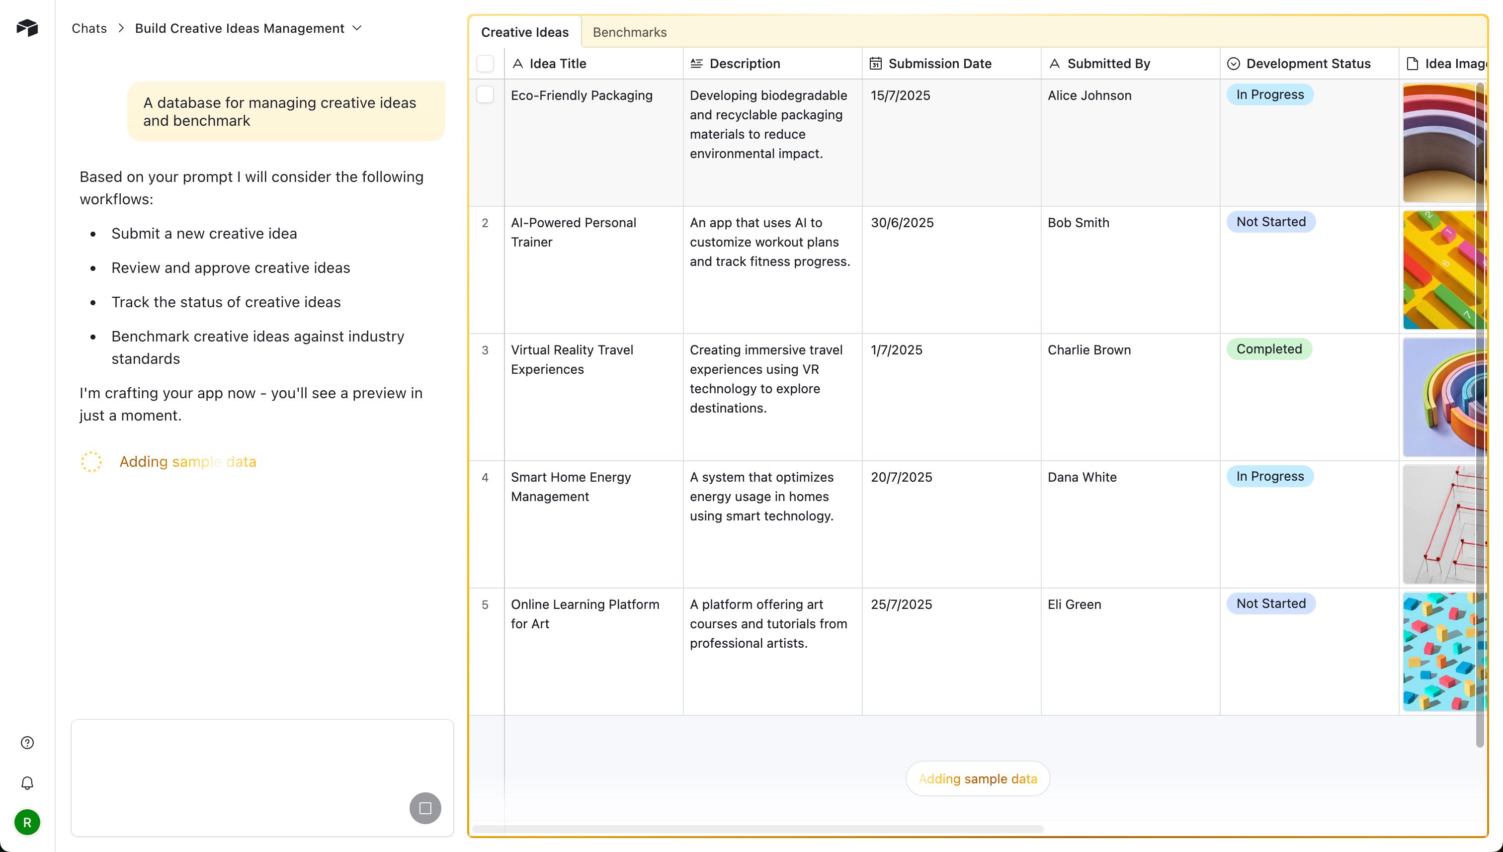
Task: Select the Eco-Friendly Packaging title cell
Action: (594, 143)
